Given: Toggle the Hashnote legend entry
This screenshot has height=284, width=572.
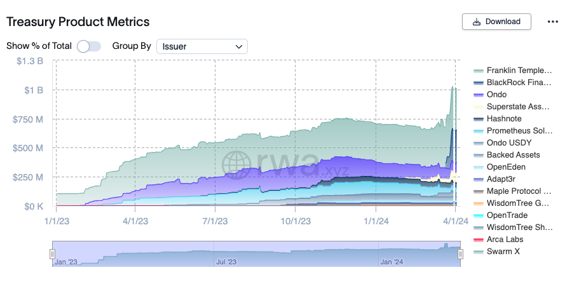Looking at the screenshot, I should [x=498, y=118].
